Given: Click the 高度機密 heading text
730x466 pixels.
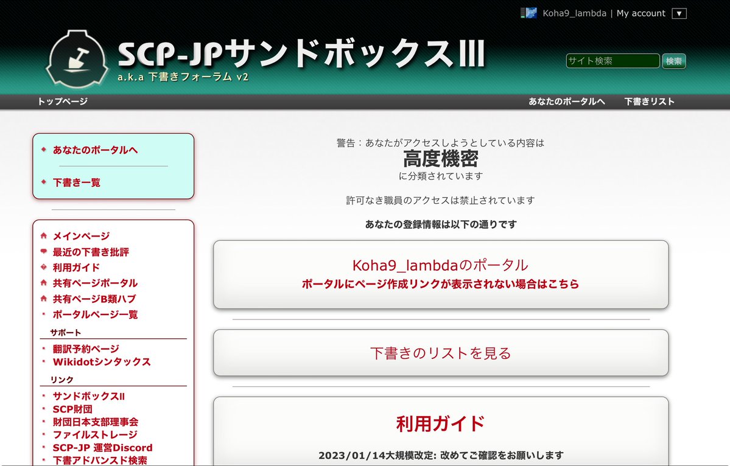Looking at the screenshot, I should (x=440, y=159).
